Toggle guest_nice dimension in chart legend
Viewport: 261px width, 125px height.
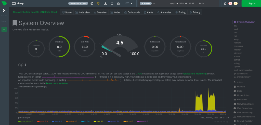point(26,121)
